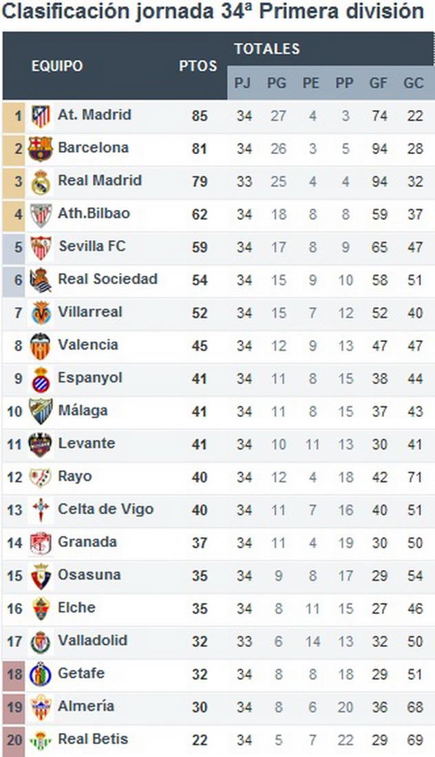
Task: Select position 18 relegation zone cell
Action: tap(14, 674)
